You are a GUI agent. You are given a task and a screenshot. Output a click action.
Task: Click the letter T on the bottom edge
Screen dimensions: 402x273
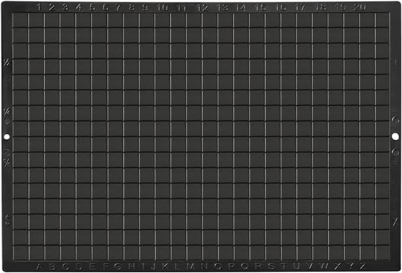point(284,266)
